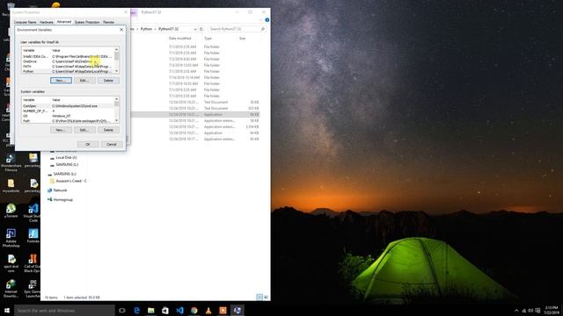The height and width of the screenshot is (316, 563).
Task: Sort Explorer by Size column
Action: coord(243,39)
